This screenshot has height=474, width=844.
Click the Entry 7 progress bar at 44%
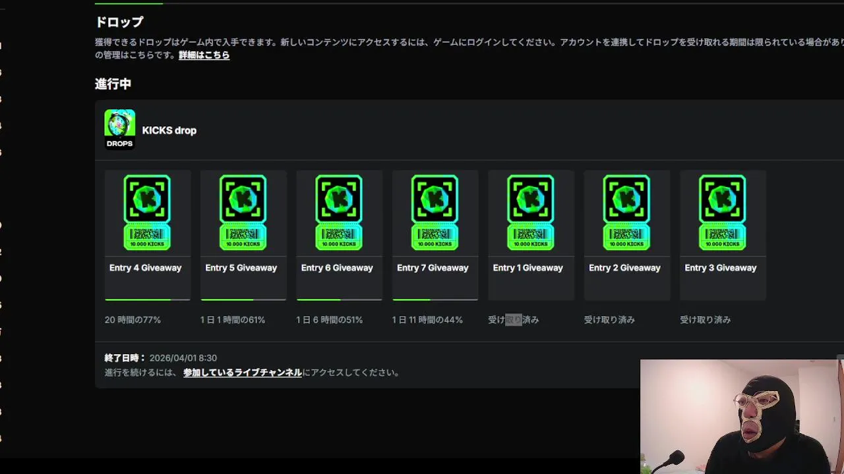click(x=435, y=300)
